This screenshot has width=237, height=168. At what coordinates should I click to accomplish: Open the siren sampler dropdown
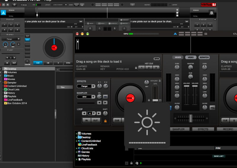coord(86,97)
